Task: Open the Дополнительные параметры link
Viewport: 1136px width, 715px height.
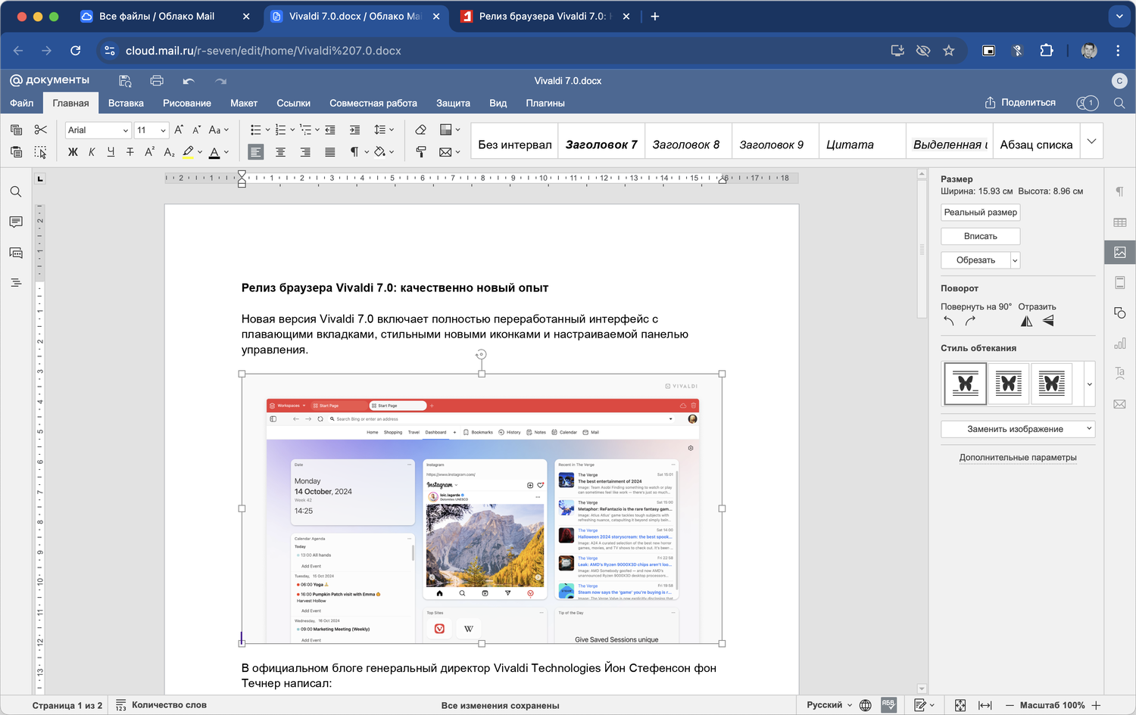Action: pos(1017,457)
